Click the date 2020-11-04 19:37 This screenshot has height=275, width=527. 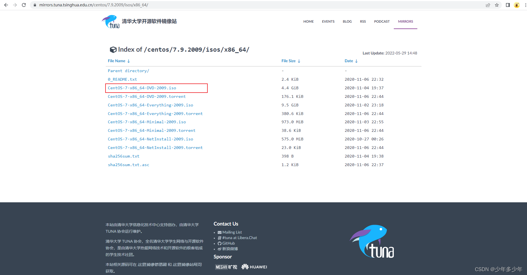364,88
